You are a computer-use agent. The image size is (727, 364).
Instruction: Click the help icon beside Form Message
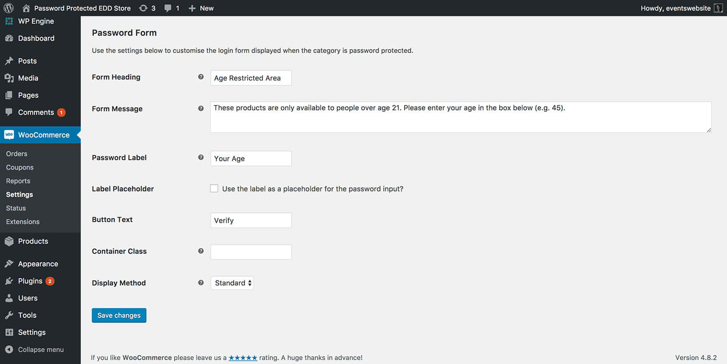click(x=201, y=108)
